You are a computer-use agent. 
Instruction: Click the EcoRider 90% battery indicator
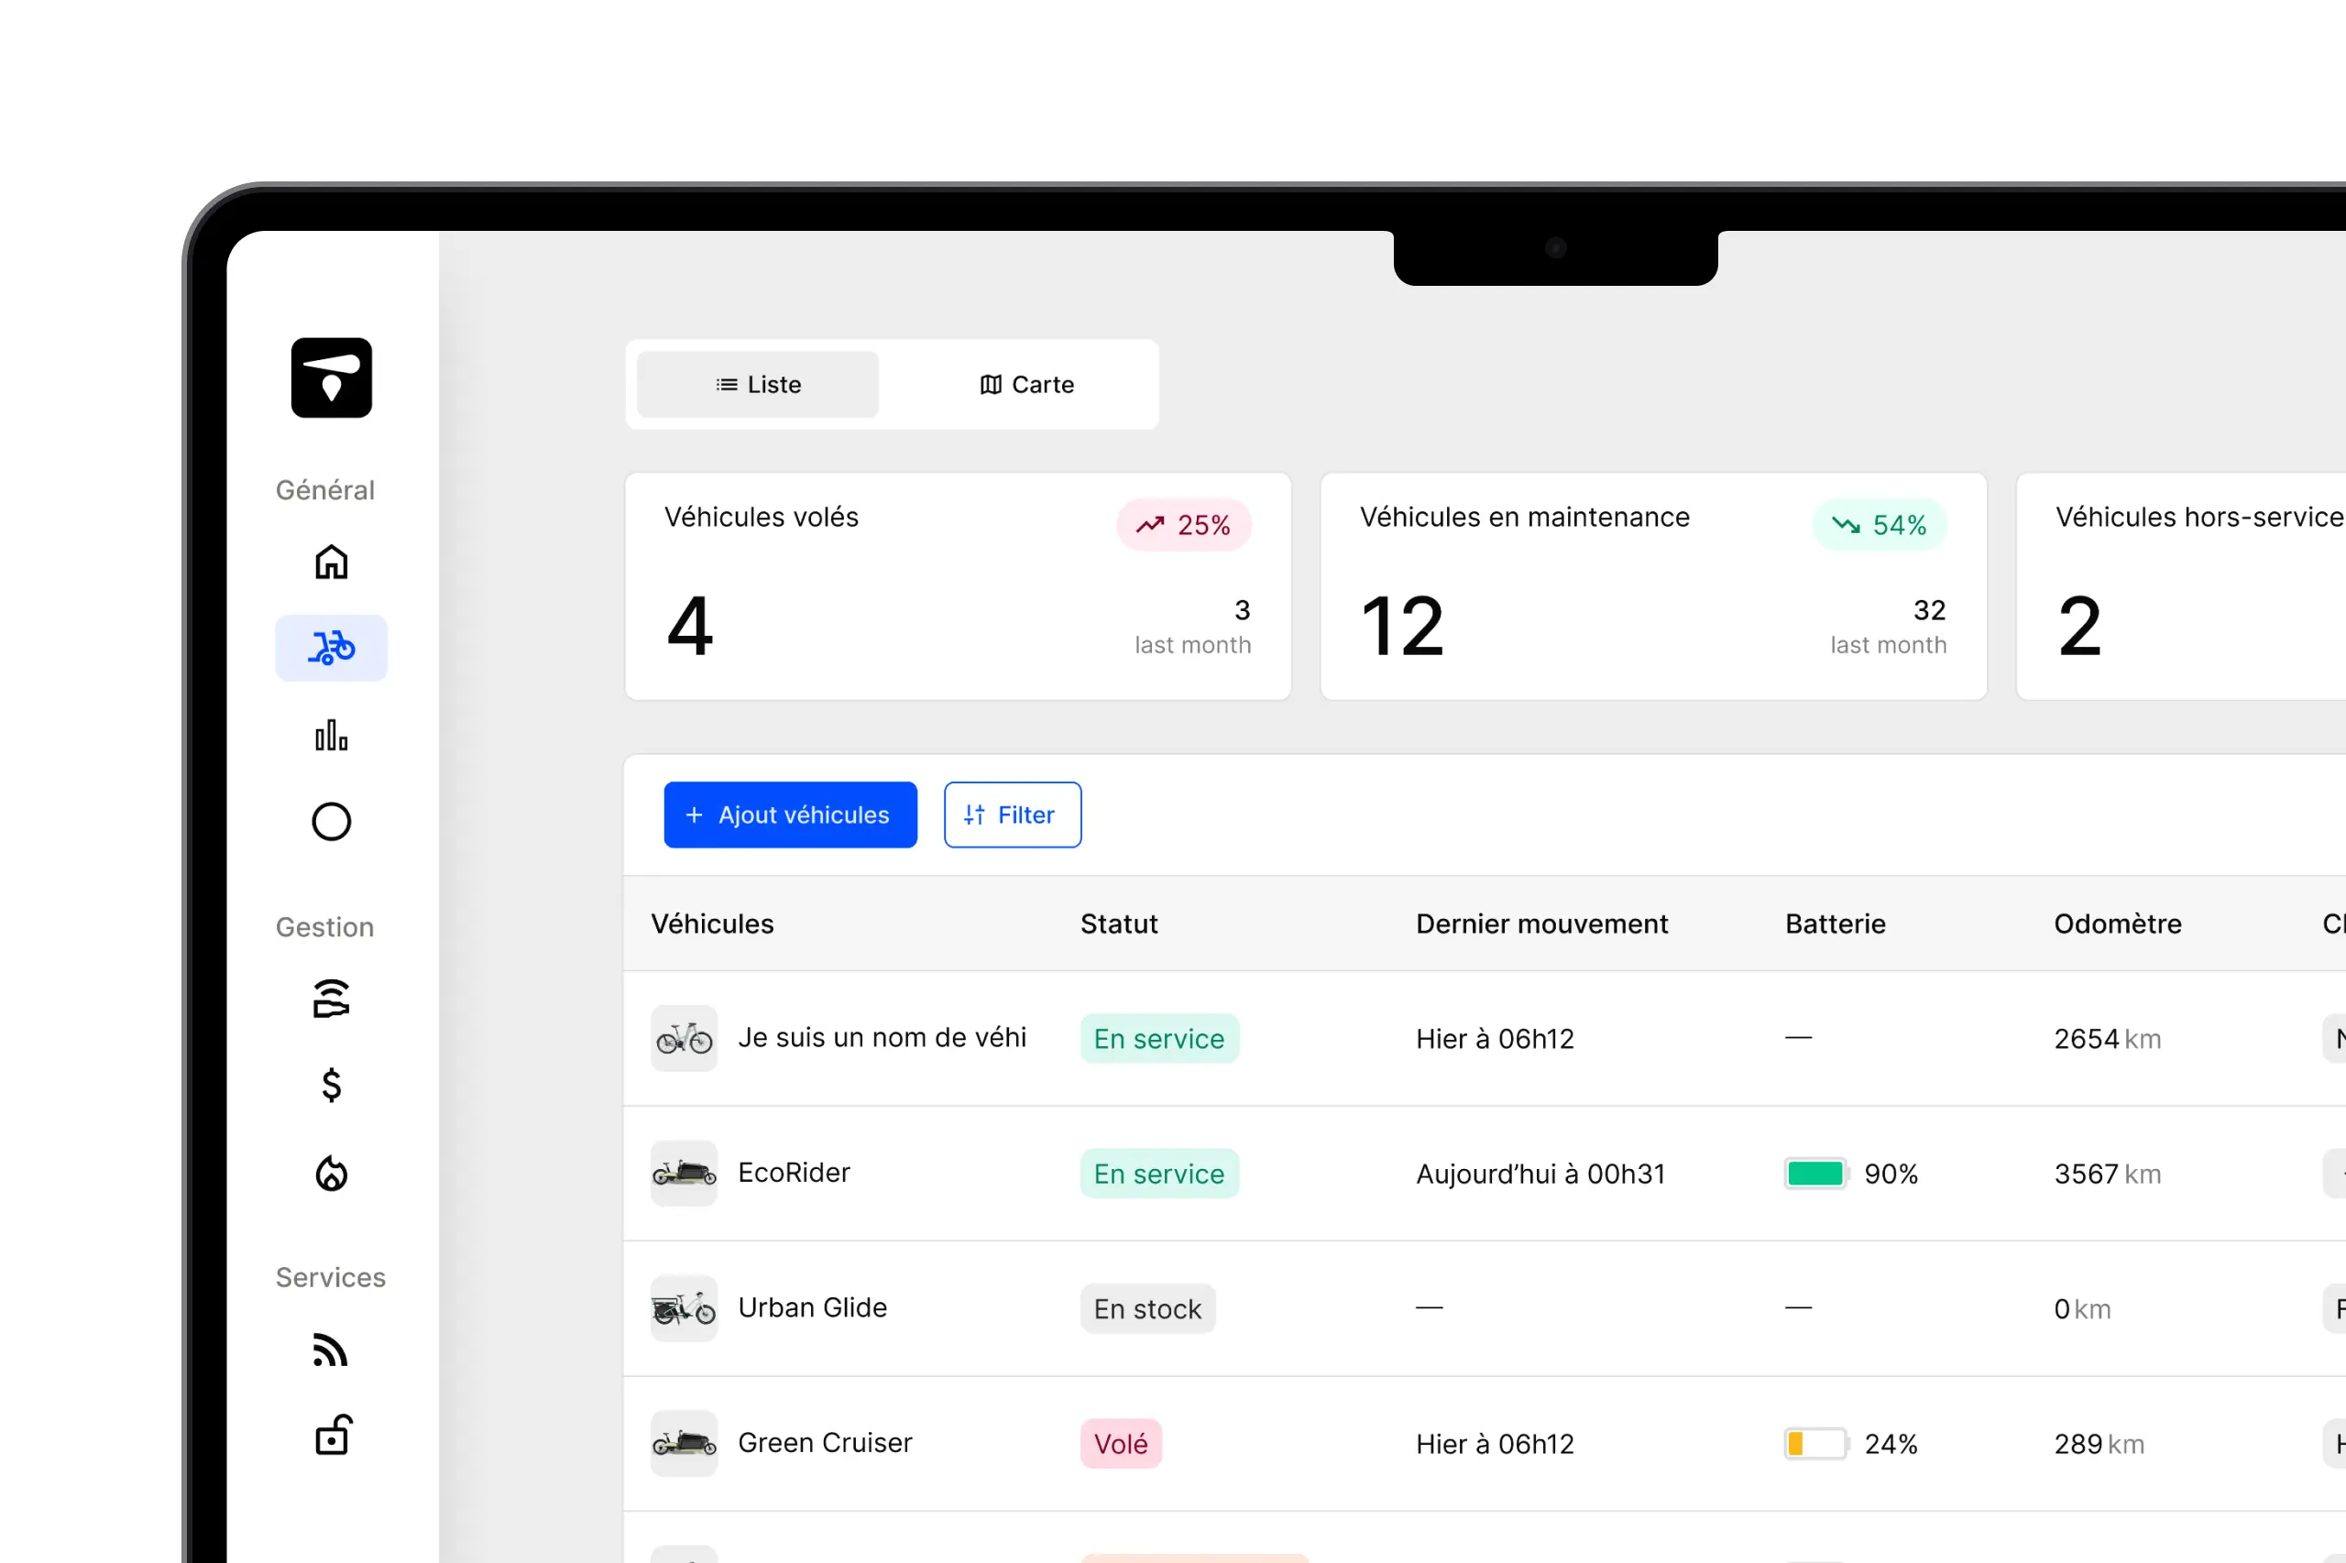pos(1814,1174)
